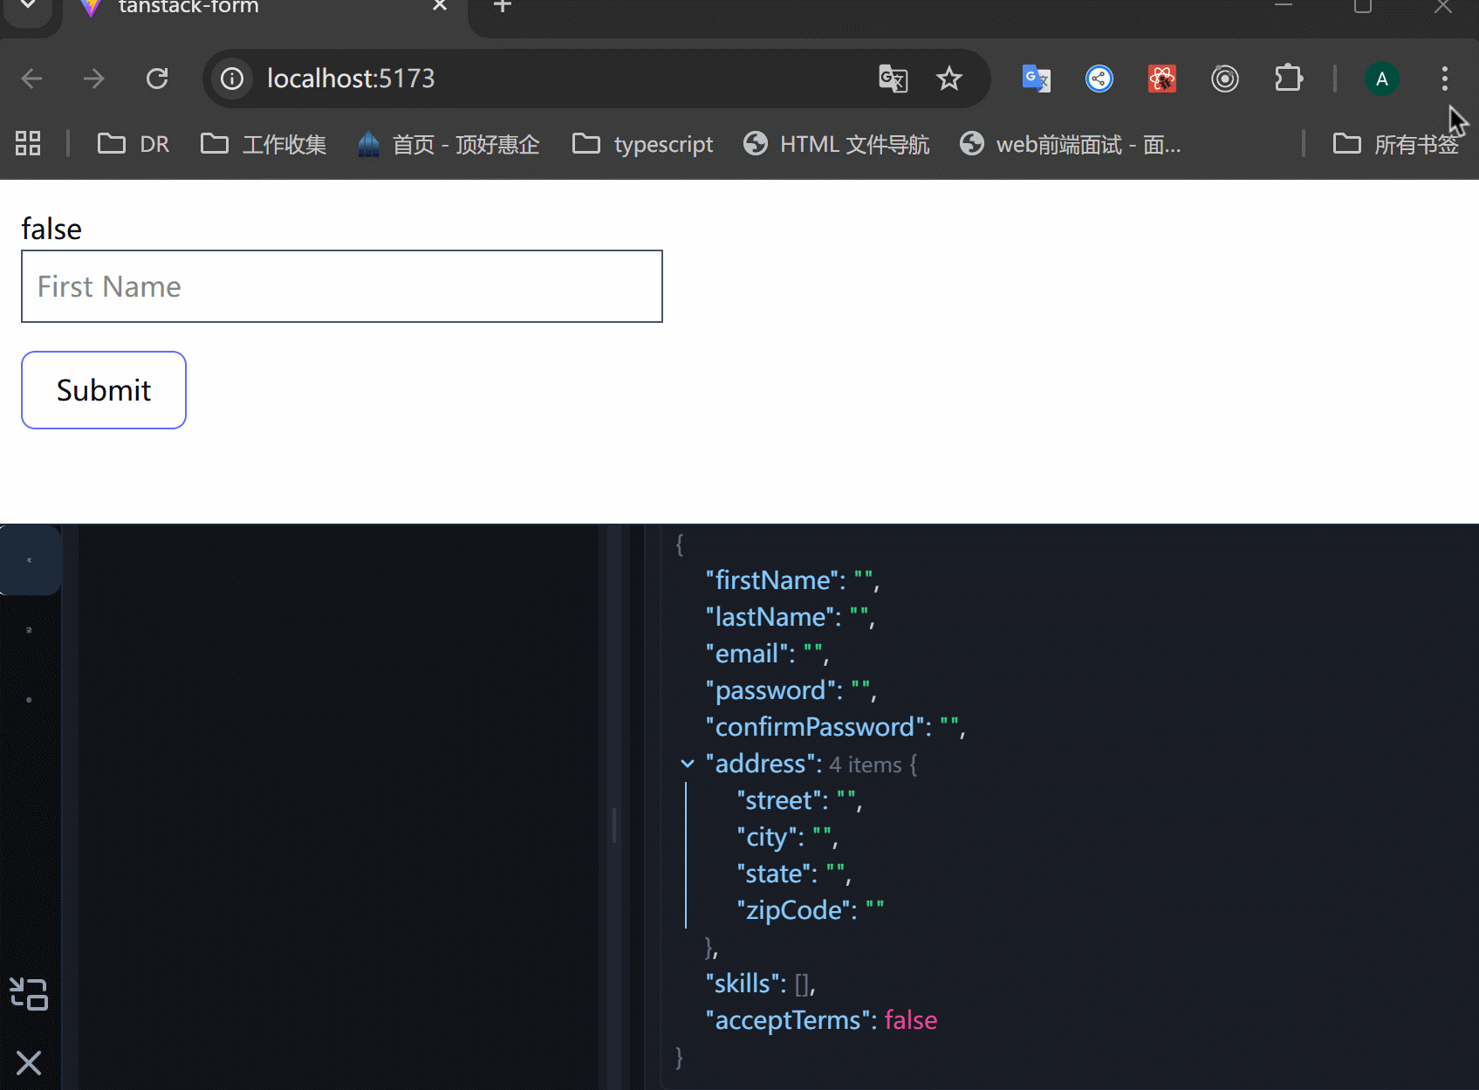
Task: Collapse the "address" object in JSON
Action: 688,764
